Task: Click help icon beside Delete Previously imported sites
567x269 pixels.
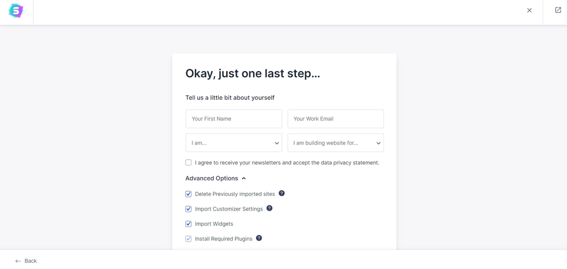Action: pos(282,194)
